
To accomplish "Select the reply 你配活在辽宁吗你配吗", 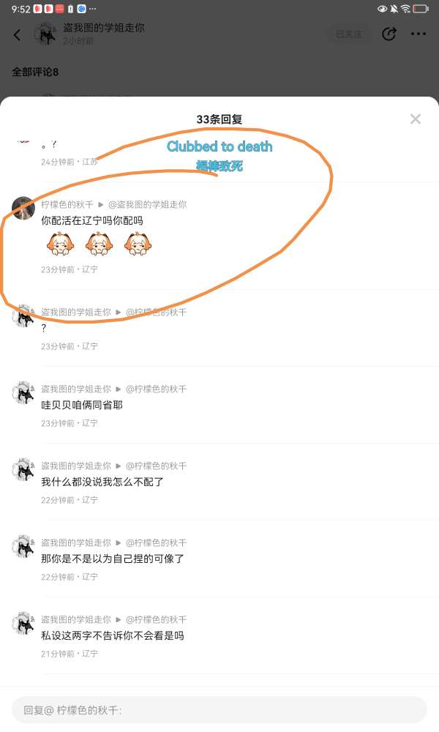I will coord(92,220).
